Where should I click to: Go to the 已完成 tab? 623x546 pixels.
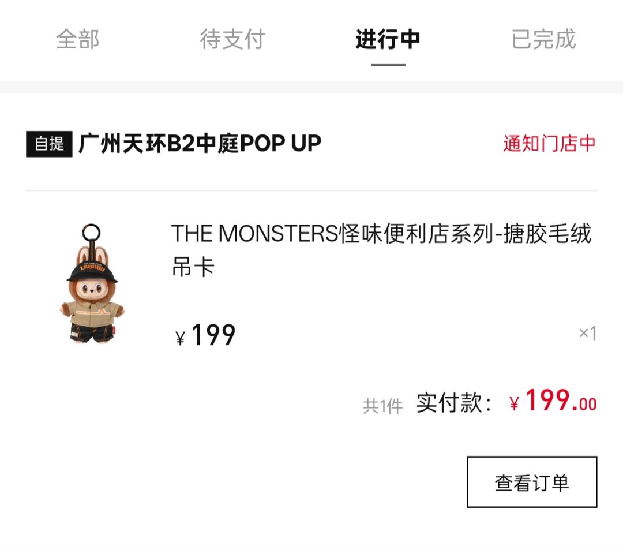tap(543, 39)
